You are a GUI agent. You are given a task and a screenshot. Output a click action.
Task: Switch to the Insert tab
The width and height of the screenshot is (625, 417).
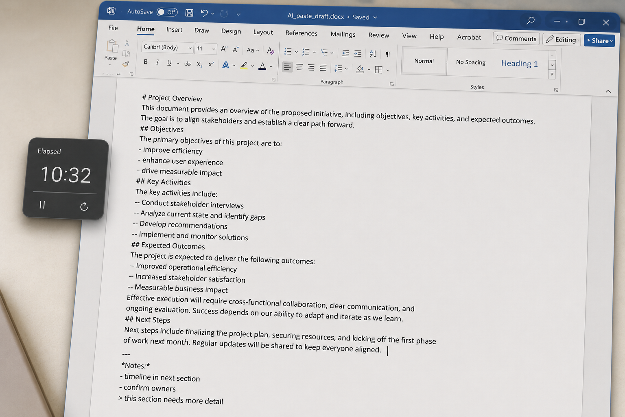174,30
